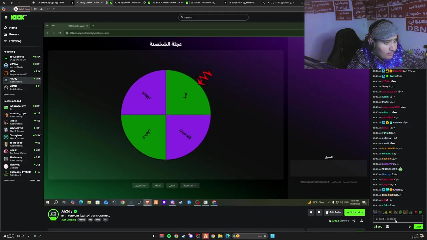Image resolution: width=427 pixels, height=240 pixels.
Task: Open the channel points shop icon
Action: [387, 227]
